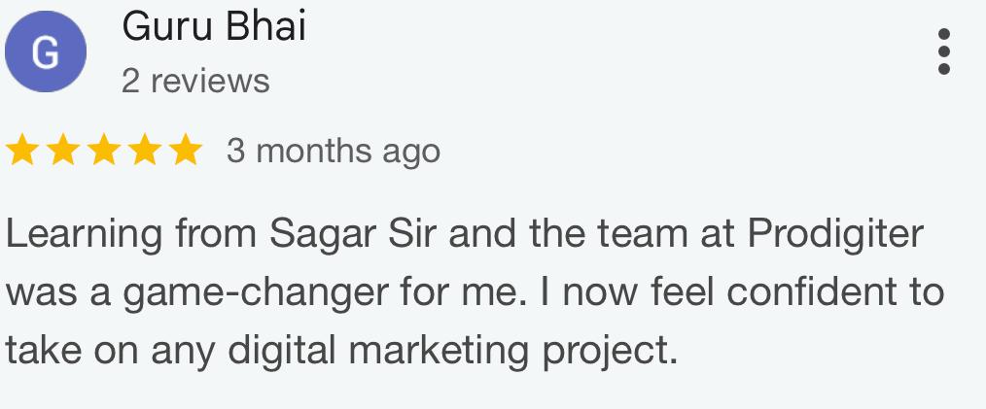
Task: Click the word "team" in the review
Action: tap(625, 235)
